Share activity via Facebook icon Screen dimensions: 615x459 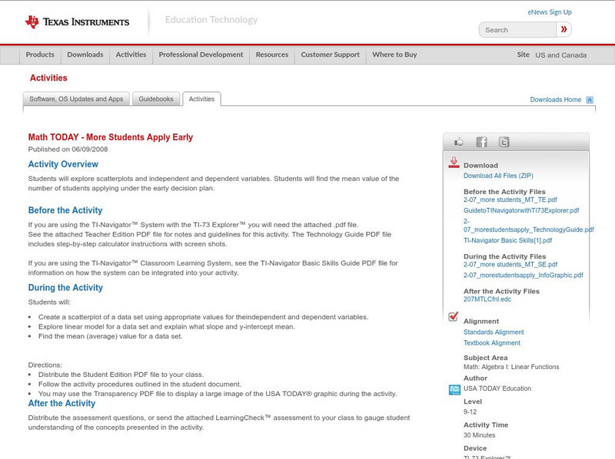(x=481, y=142)
